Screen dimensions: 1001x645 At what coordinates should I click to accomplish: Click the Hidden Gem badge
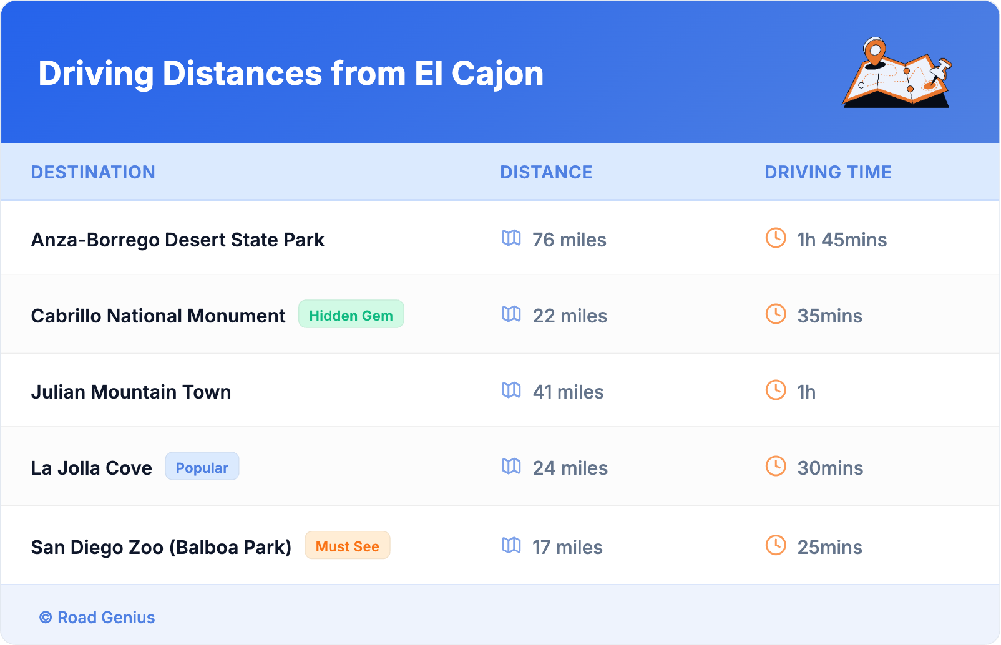(351, 315)
